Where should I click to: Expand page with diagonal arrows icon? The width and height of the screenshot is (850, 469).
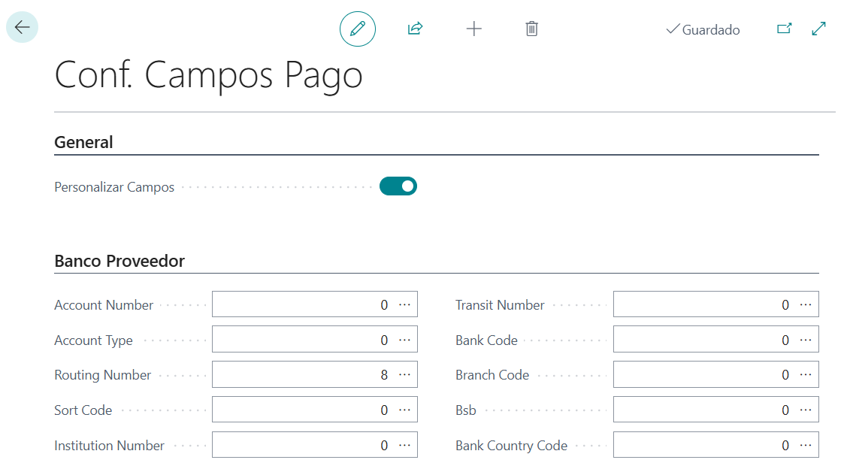[x=818, y=29]
